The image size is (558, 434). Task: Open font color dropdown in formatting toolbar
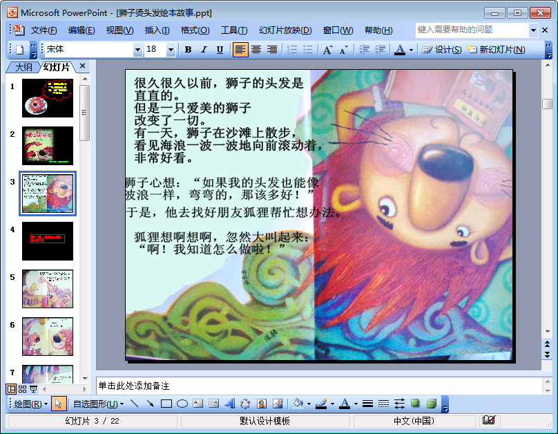point(411,50)
